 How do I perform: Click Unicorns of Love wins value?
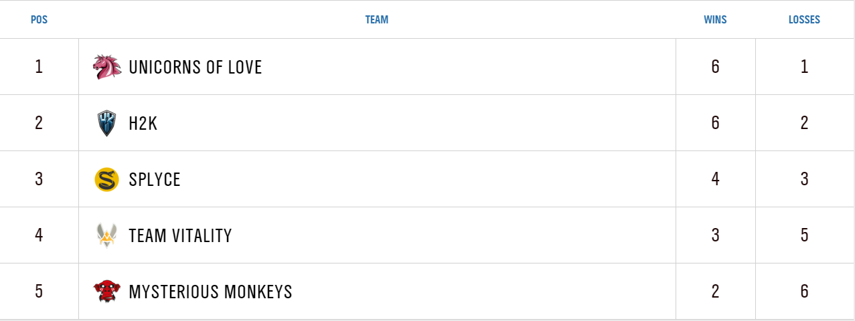tap(715, 67)
